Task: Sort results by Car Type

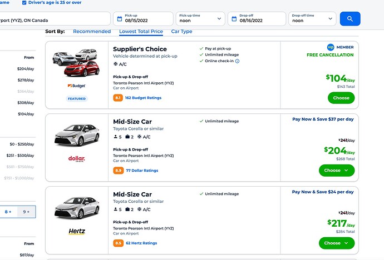Action: click(x=181, y=32)
